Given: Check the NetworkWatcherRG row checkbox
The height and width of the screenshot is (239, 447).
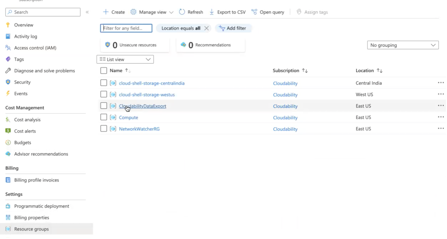Looking at the screenshot, I should pos(104,129).
